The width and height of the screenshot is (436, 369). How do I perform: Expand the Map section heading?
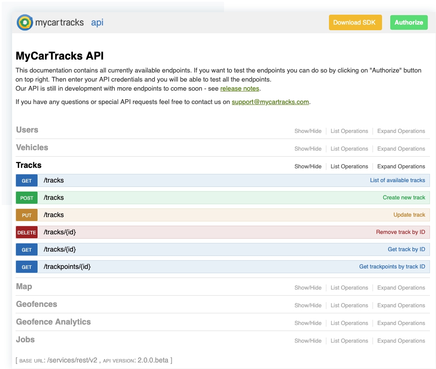tap(24, 287)
